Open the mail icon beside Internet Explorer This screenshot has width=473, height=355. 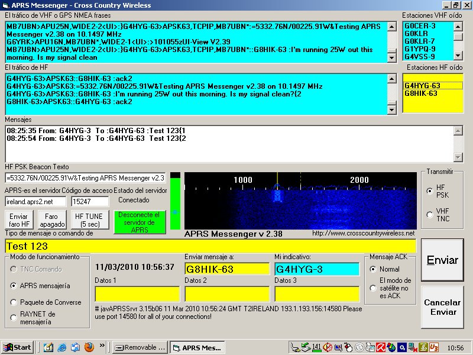tap(76, 347)
